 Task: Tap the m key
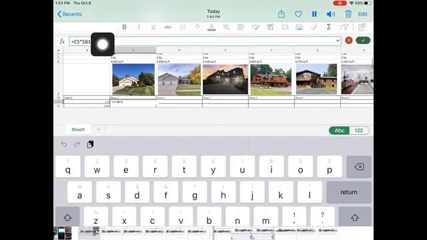pyautogui.click(x=266, y=217)
